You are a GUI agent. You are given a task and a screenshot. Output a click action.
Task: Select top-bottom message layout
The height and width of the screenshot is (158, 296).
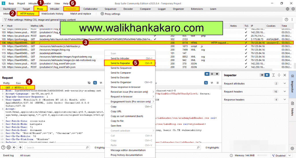(212, 74)
